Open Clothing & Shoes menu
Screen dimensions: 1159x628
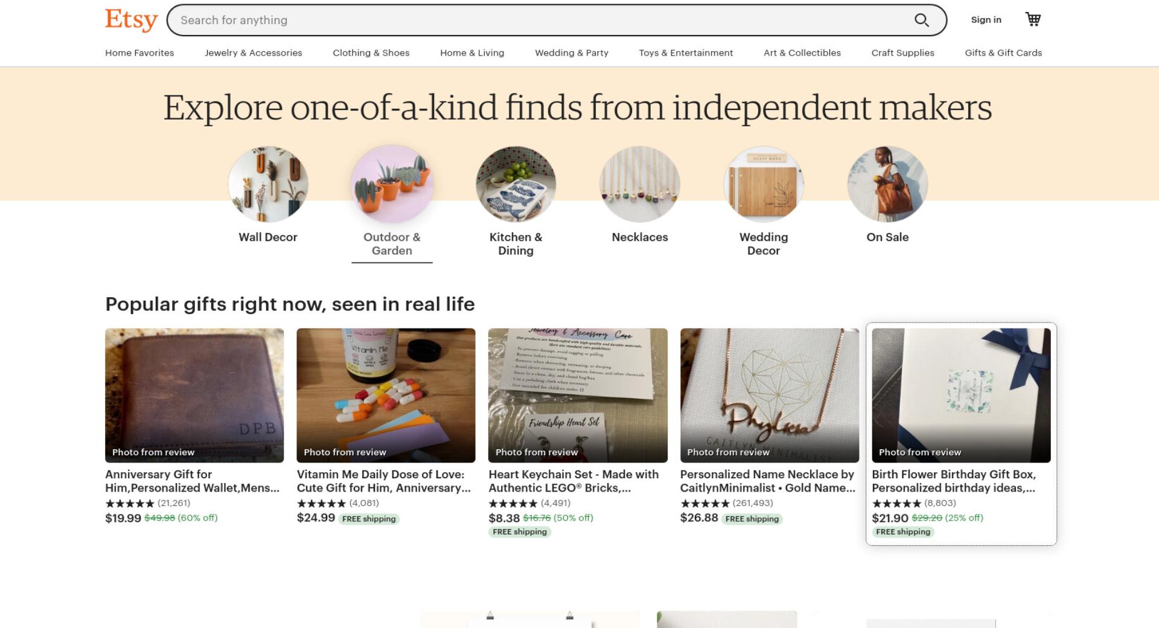coord(371,53)
